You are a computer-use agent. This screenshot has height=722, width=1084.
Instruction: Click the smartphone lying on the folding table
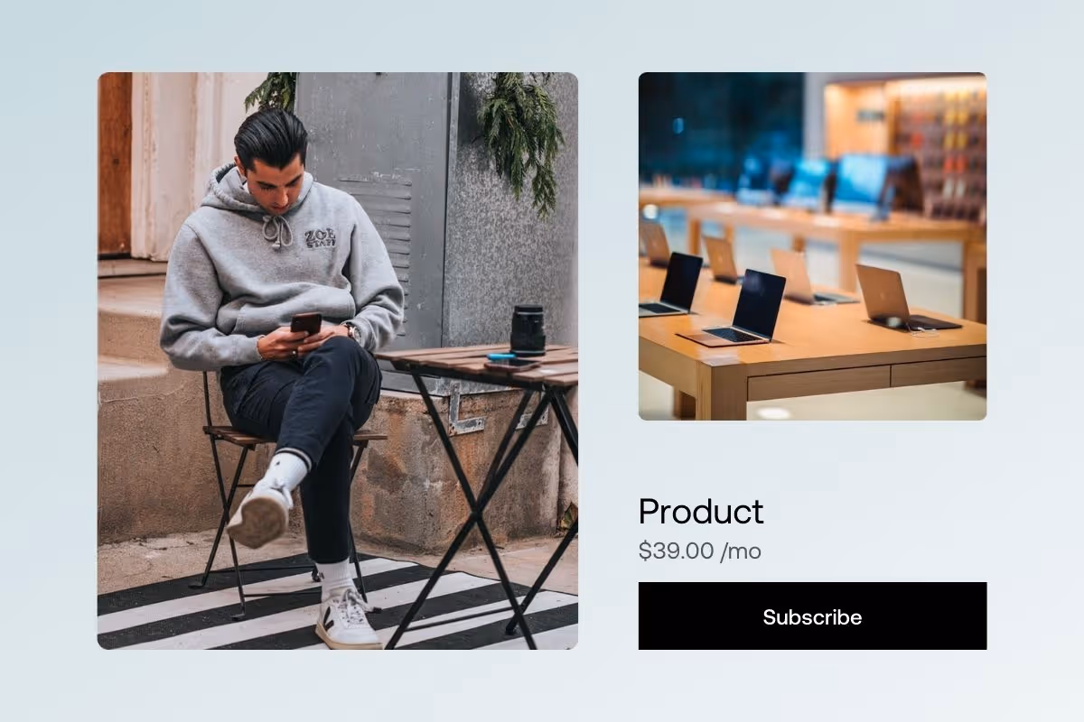point(510,363)
